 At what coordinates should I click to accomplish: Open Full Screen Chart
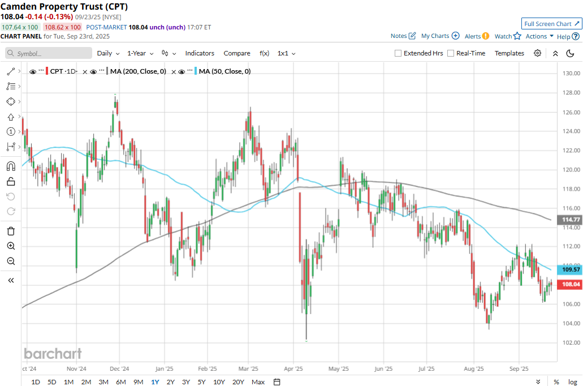pyautogui.click(x=552, y=24)
